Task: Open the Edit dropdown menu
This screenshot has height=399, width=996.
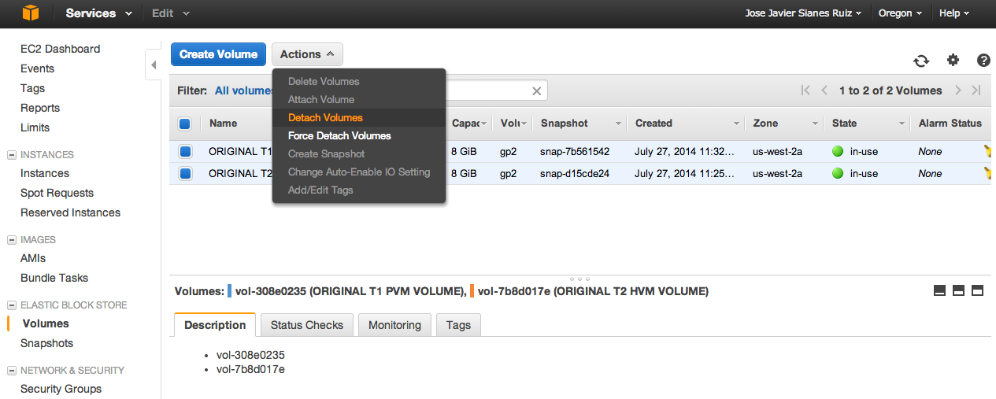Action: 171,13
